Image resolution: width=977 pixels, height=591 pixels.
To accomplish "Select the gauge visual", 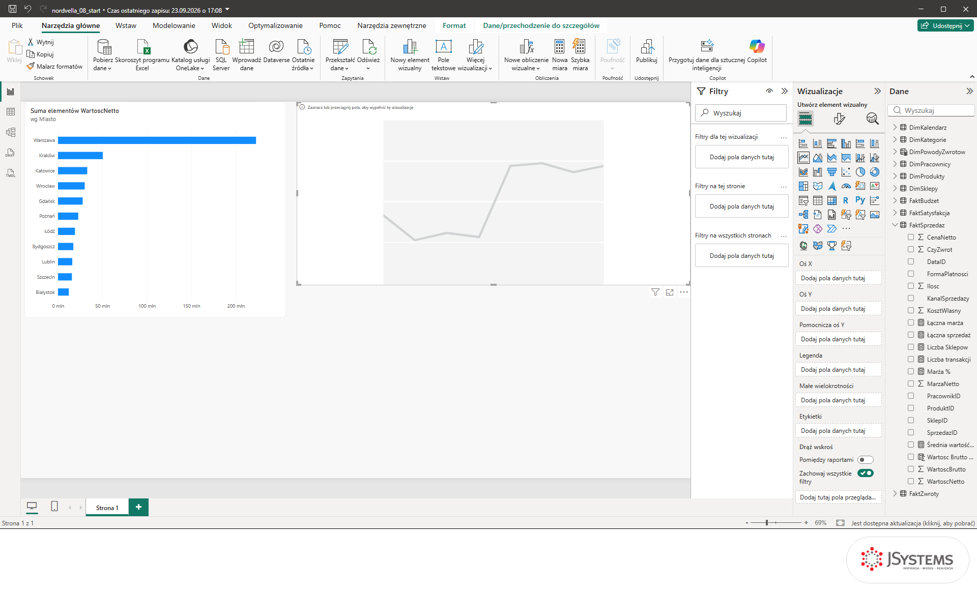I will click(846, 186).
